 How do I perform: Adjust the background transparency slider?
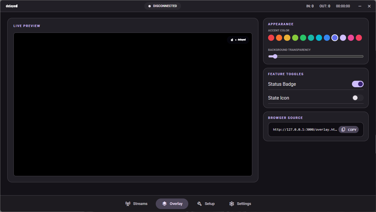316,56
